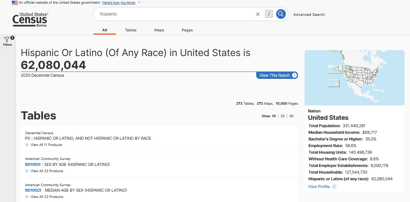Viewport: 410px width, 202px height.
Task: Set table view to 25 results
Action: [x=282, y=116]
